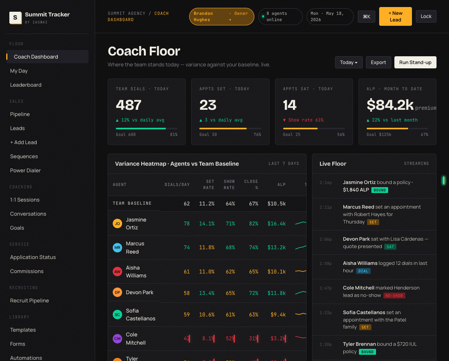449x361 pixels.
Task: Click Team Baseline ALP $10.5k
Action: [277, 204]
